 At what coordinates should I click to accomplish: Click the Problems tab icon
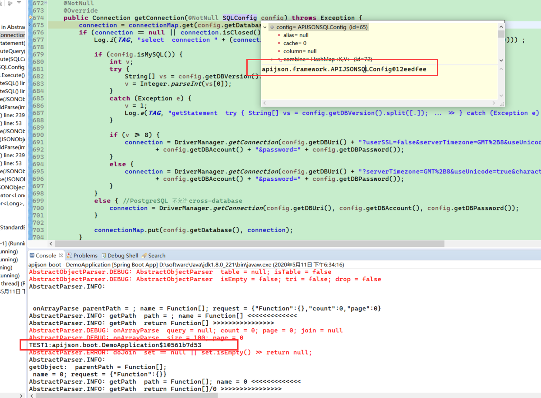(69, 256)
